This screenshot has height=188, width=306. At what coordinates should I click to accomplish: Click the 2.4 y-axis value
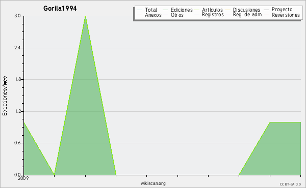coord(18,48)
